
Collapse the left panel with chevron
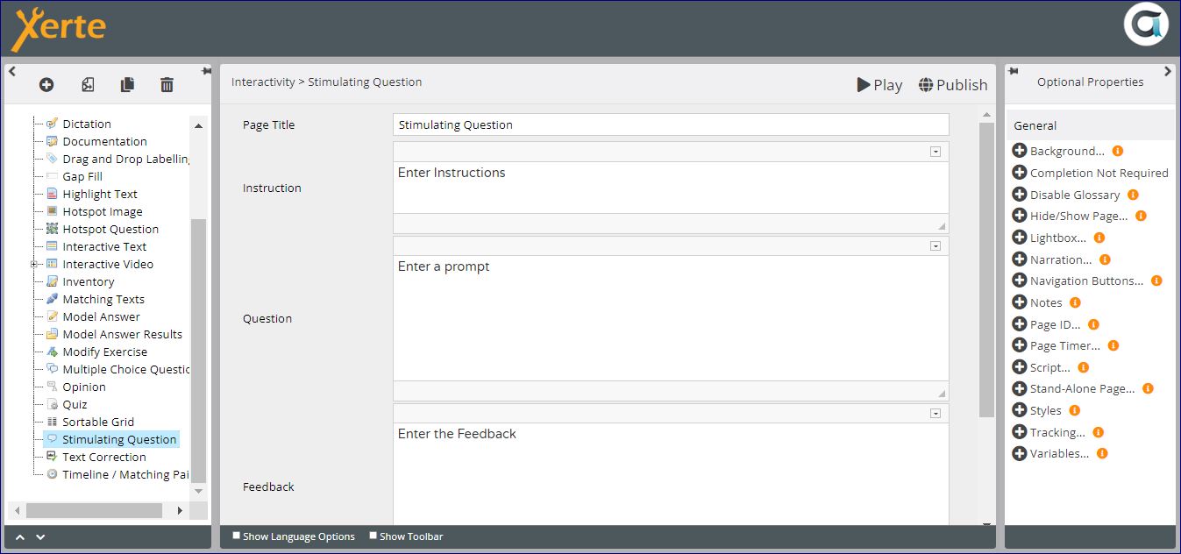pos(12,72)
